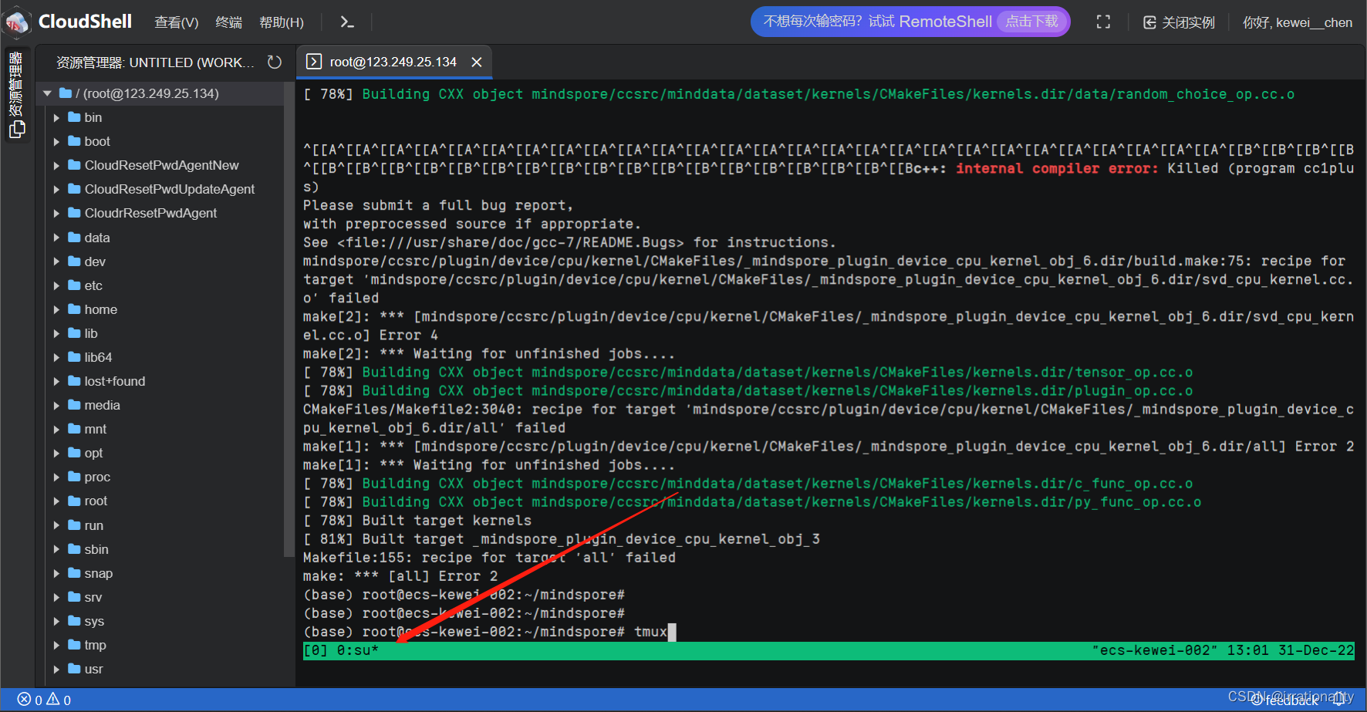Click 'Built target kernels' output line

click(447, 521)
